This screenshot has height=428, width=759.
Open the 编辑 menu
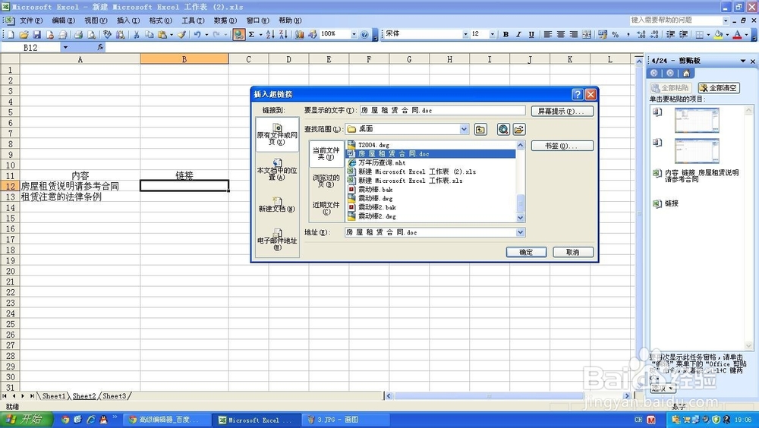[64, 20]
